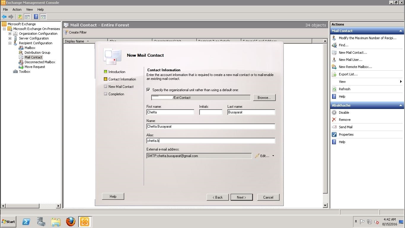This screenshot has height=228, width=405.
Task: Collapse Recipient Configuration node
Action: coord(10,43)
